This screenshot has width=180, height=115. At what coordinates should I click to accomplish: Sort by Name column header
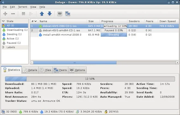[63, 21]
